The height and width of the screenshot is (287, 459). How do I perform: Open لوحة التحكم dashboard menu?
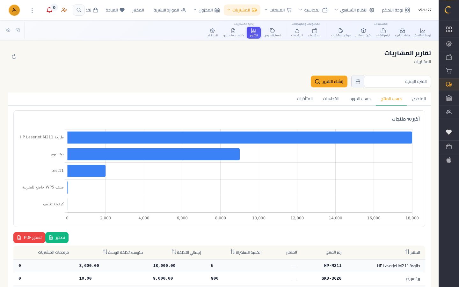[x=396, y=10]
